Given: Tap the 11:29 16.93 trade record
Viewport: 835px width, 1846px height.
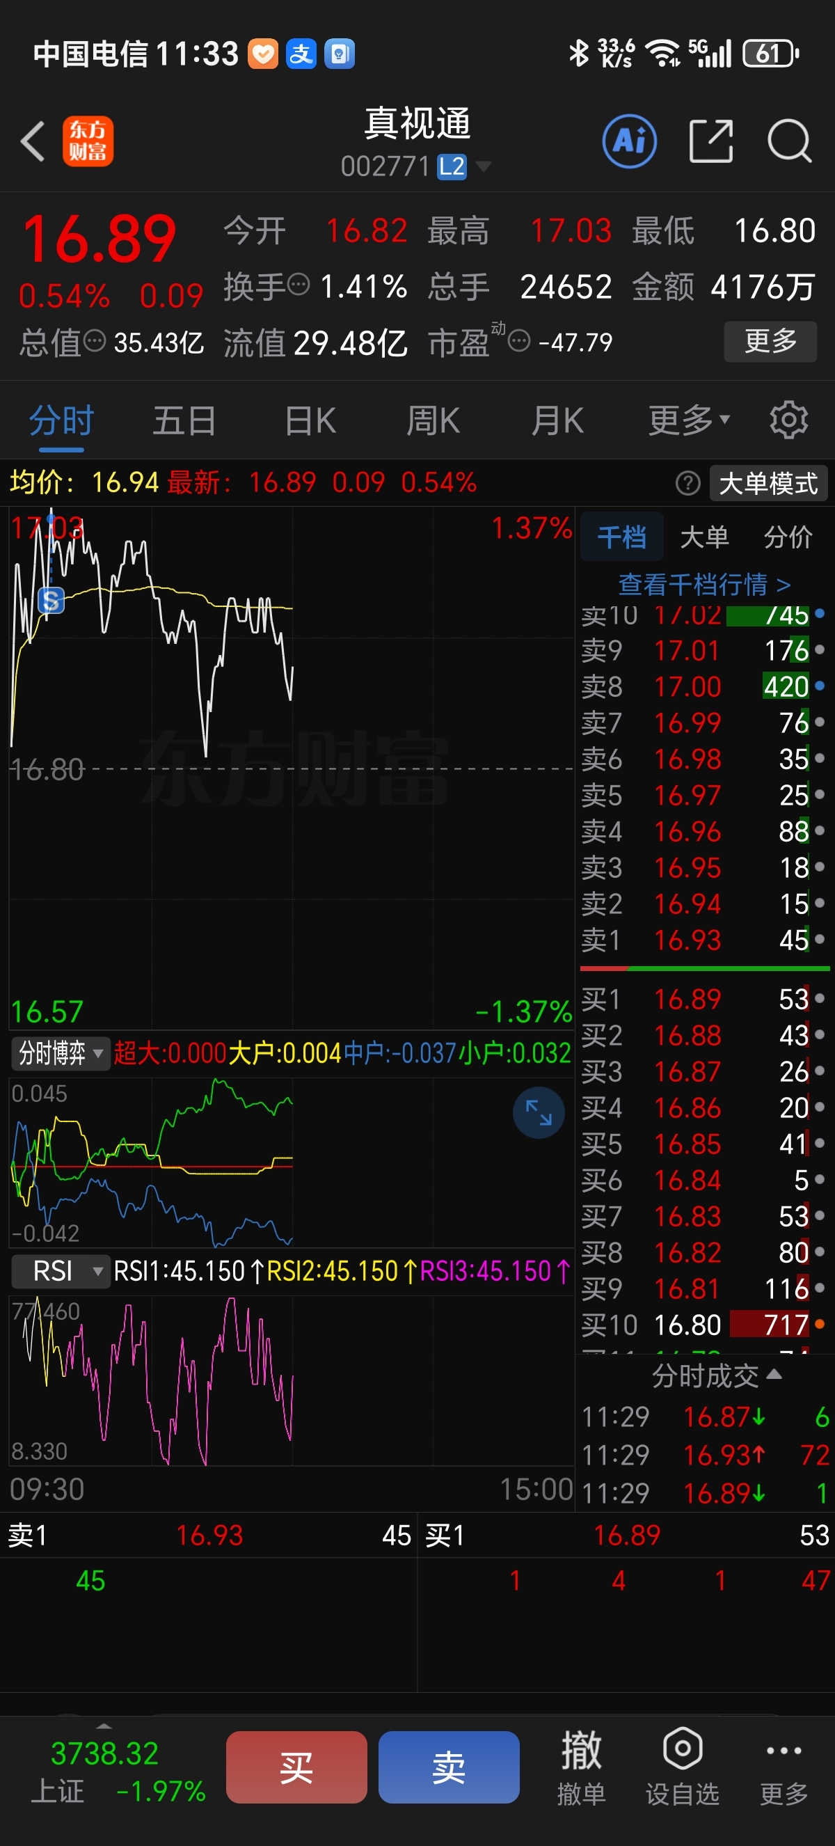Looking at the screenshot, I should coord(705,1455).
